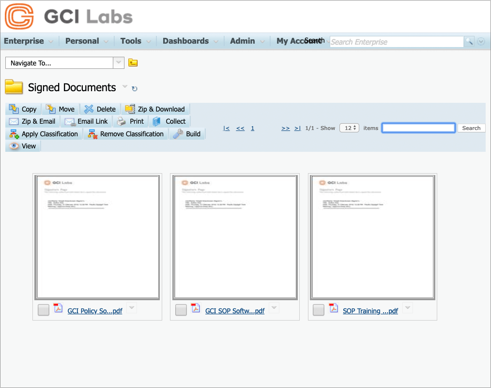Select checkbox for GCI Policy So...pdf

44,310
